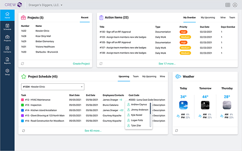Click the CREW HQ logo
The image size is (242, 151).
tap(13, 5)
